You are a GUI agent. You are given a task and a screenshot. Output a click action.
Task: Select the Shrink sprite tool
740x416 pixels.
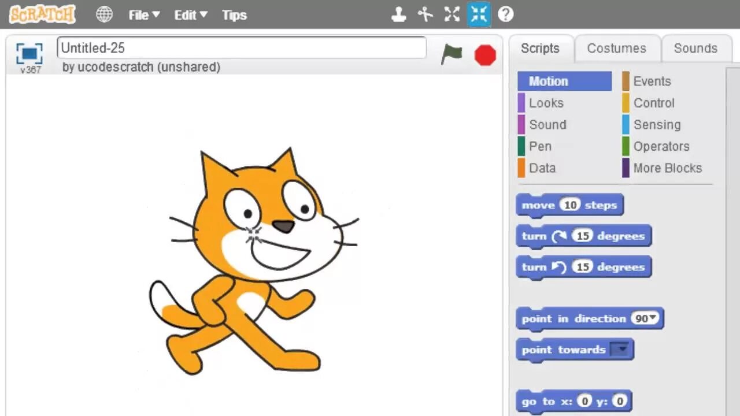(479, 14)
